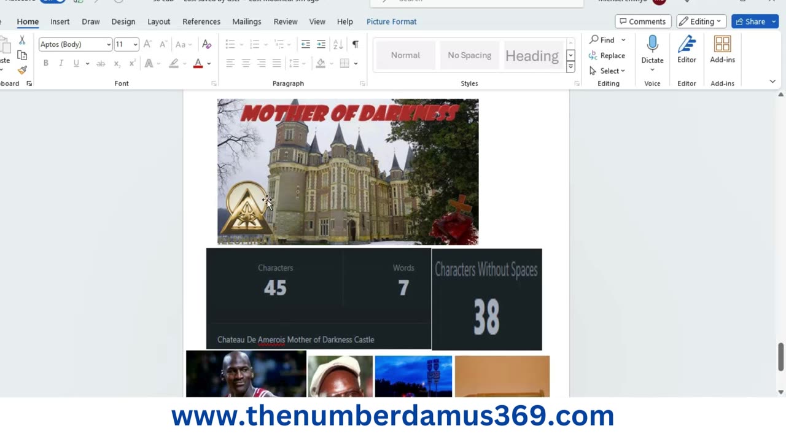Viewport: 786px width, 442px height.
Task: Apply the Normal style
Action: (405, 55)
